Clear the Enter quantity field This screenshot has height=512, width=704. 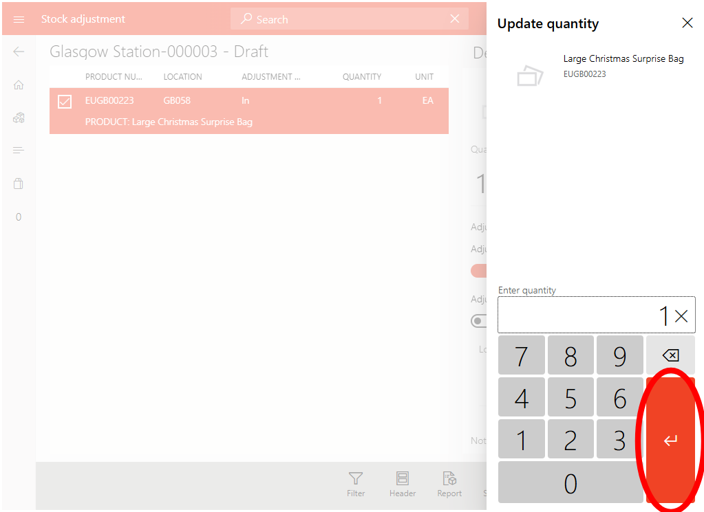681,315
